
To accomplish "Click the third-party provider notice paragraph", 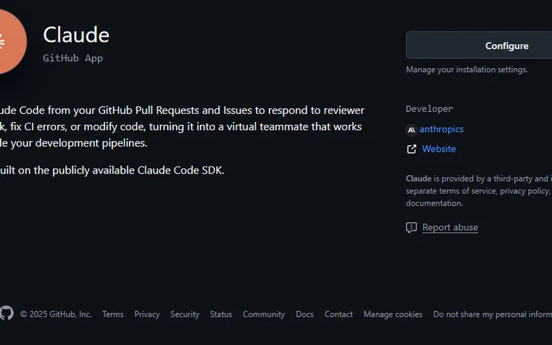I will pos(479,191).
